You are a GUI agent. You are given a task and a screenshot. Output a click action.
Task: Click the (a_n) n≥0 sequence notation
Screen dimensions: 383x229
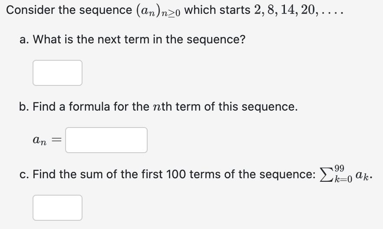(158, 11)
